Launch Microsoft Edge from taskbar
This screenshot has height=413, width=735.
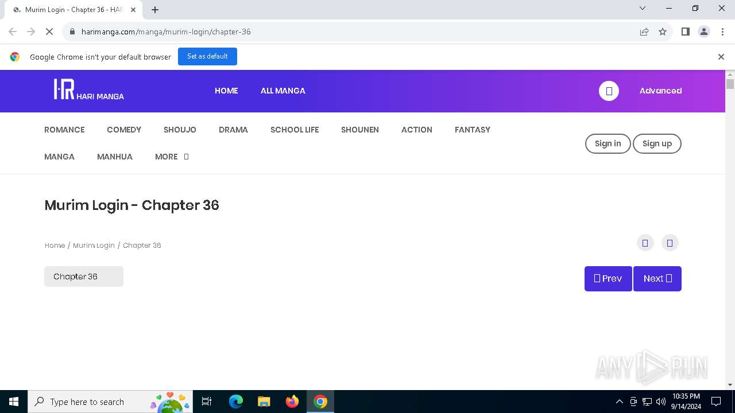[236, 402]
